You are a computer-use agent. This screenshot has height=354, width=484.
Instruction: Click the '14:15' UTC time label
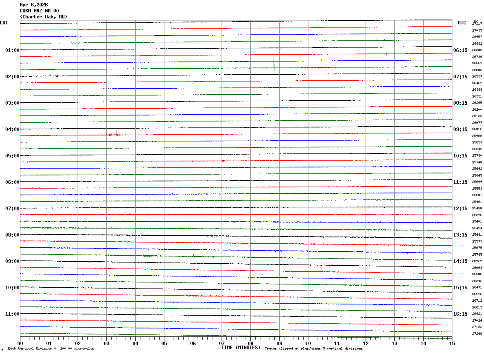[x=460, y=261]
